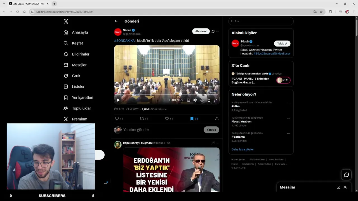This screenshot has width=358, height=201.
Task: Open Listeler page
Action: coord(74,87)
